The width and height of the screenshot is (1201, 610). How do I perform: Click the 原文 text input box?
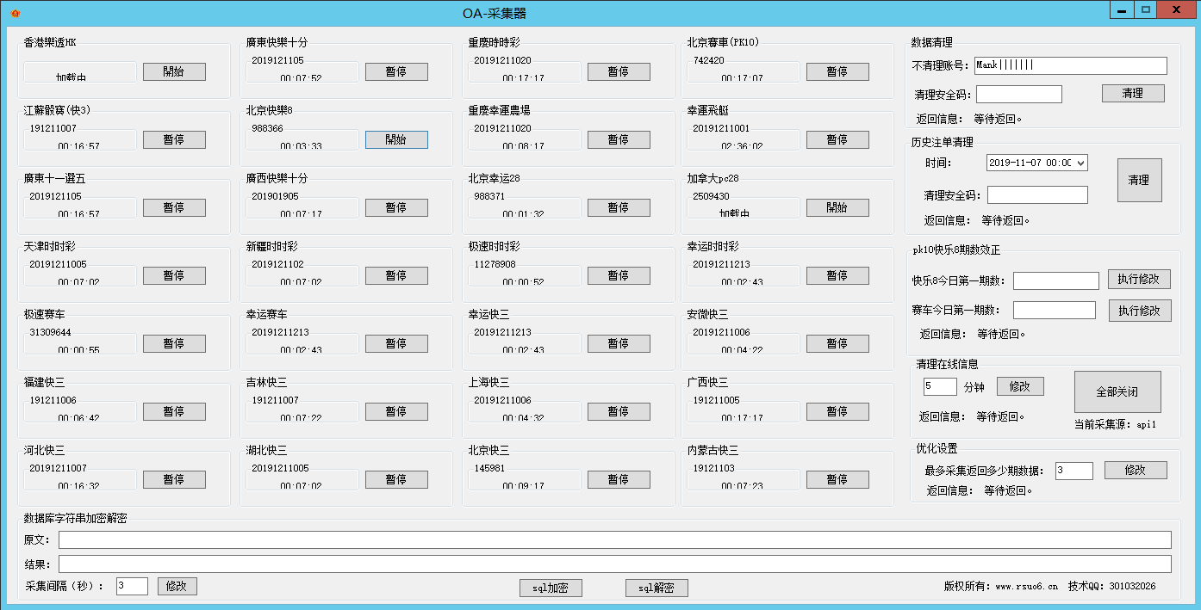click(614, 539)
